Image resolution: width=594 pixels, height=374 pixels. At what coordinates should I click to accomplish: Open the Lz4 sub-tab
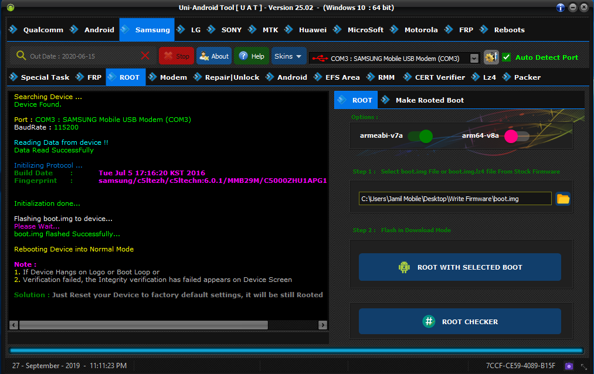484,77
